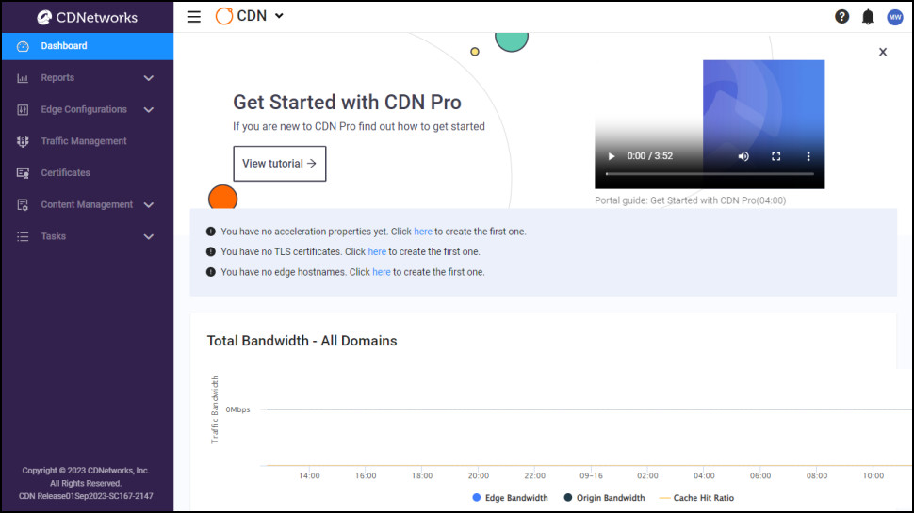The height and width of the screenshot is (513, 914).
Task: Open the hamburger menu icon
Action: [193, 17]
